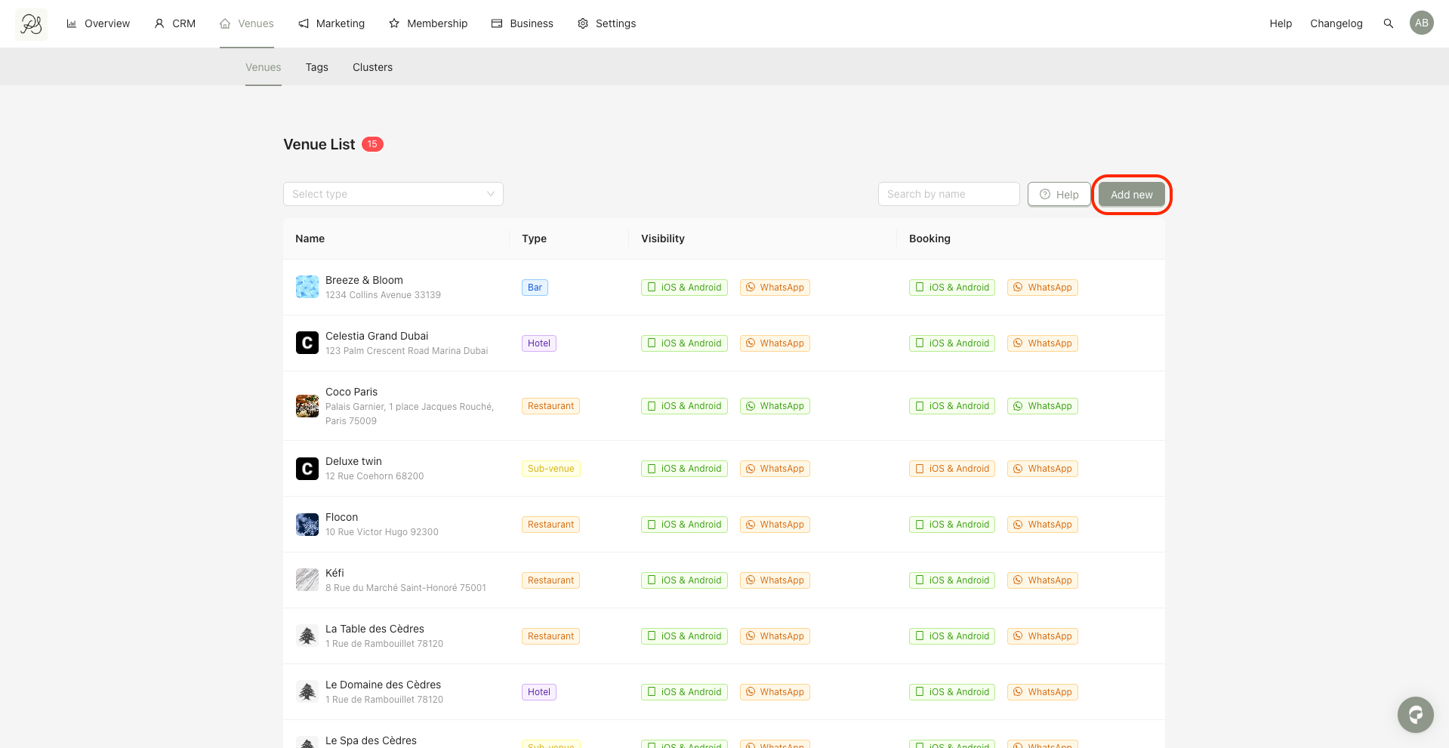Go to Overview in top navigation
The image size is (1449, 748).
tap(98, 23)
